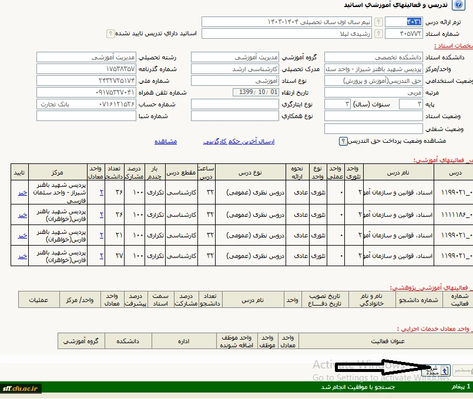Open the ارسال آخرین حکم کارگزینی link

pos(239,142)
